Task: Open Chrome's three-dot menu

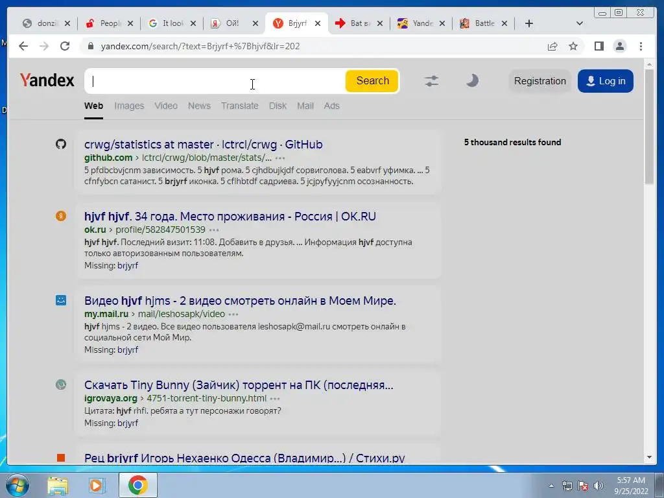Action: click(x=641, y=46)
